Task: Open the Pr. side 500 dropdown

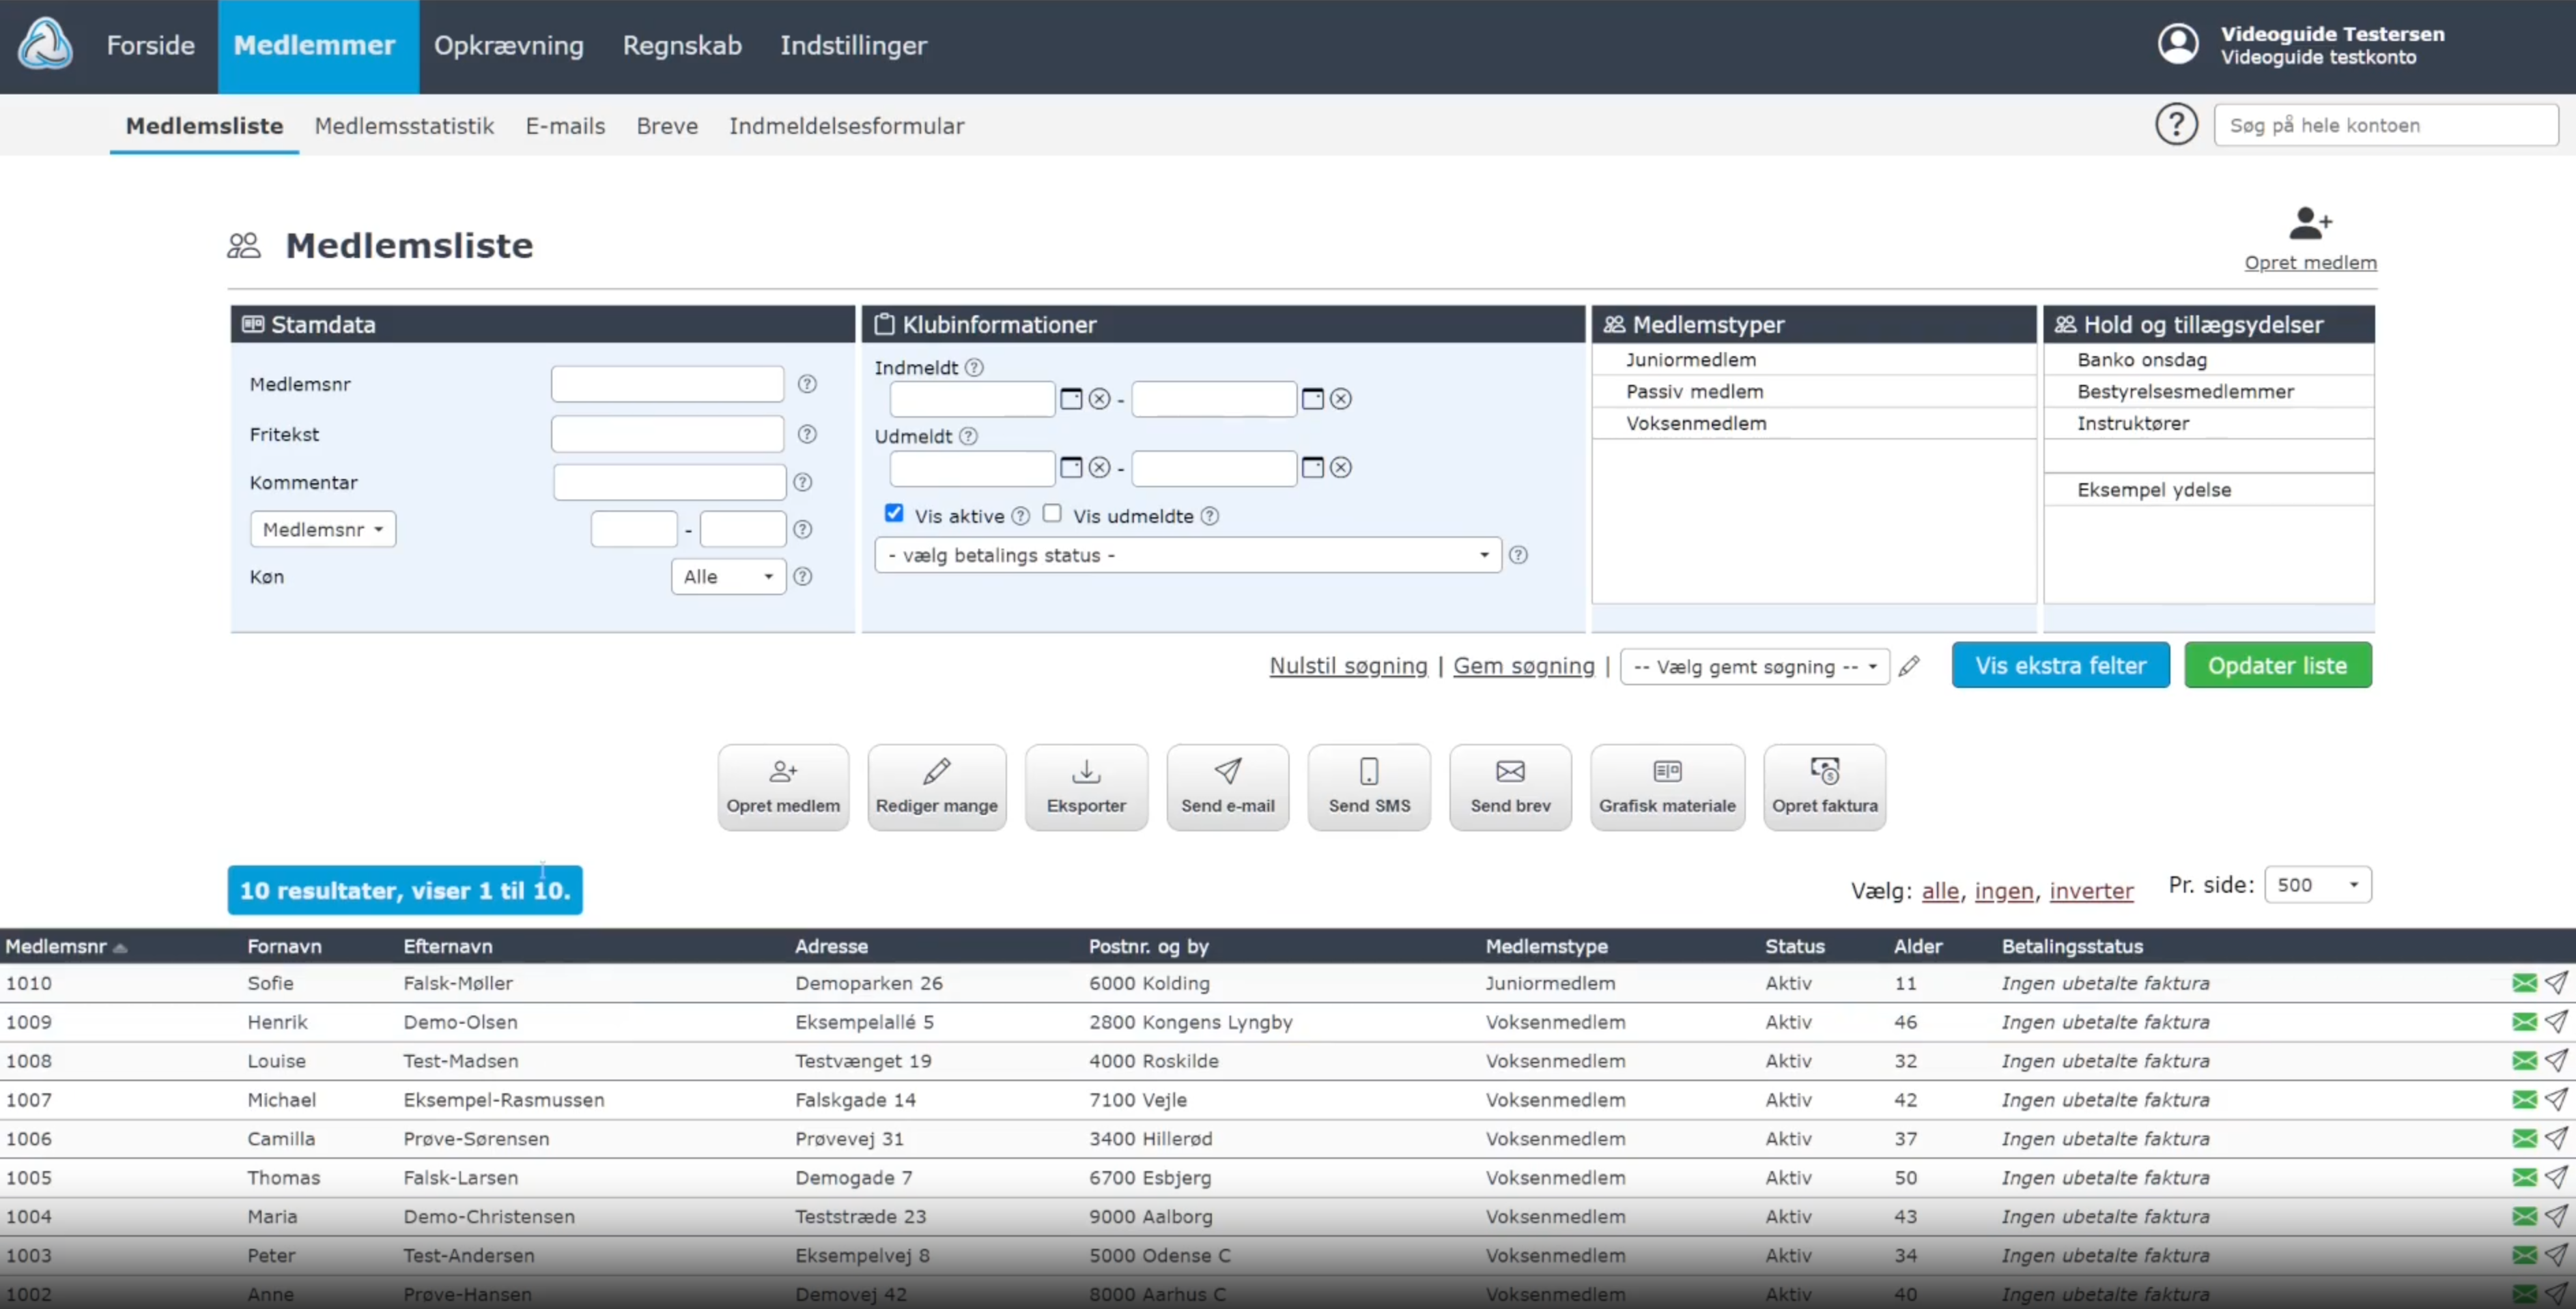Action: pyautogui.click(x=2317, y=885)
